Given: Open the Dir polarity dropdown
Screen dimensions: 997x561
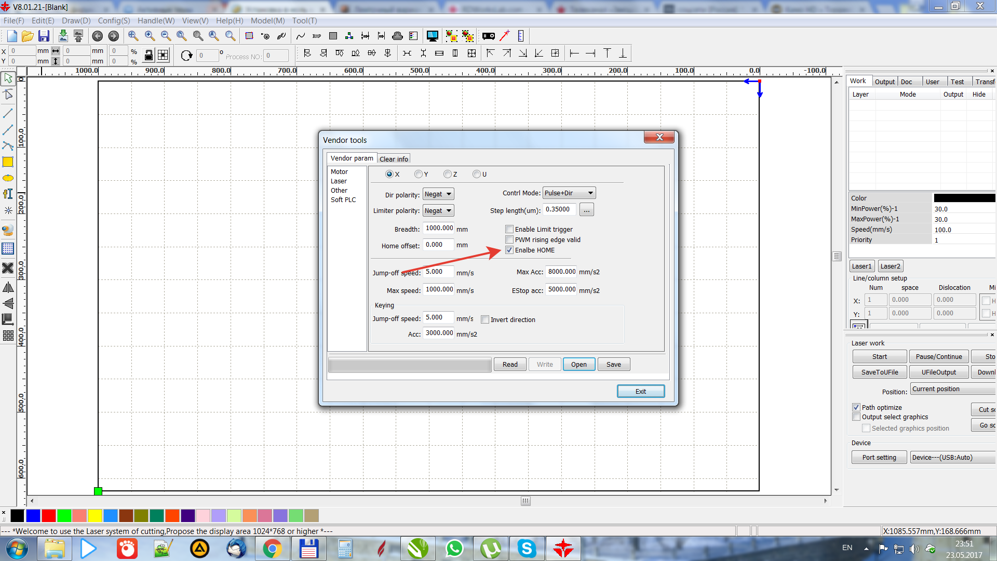Looking at the screenshot, I should (x=438, y=194).
